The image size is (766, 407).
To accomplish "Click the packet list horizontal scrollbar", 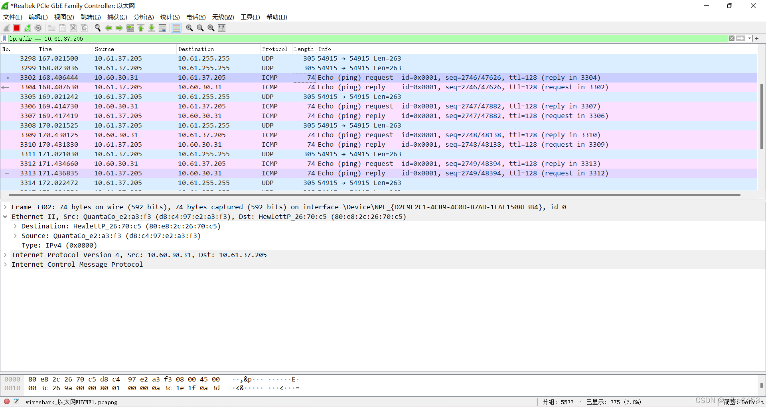I will coord(374,195).
